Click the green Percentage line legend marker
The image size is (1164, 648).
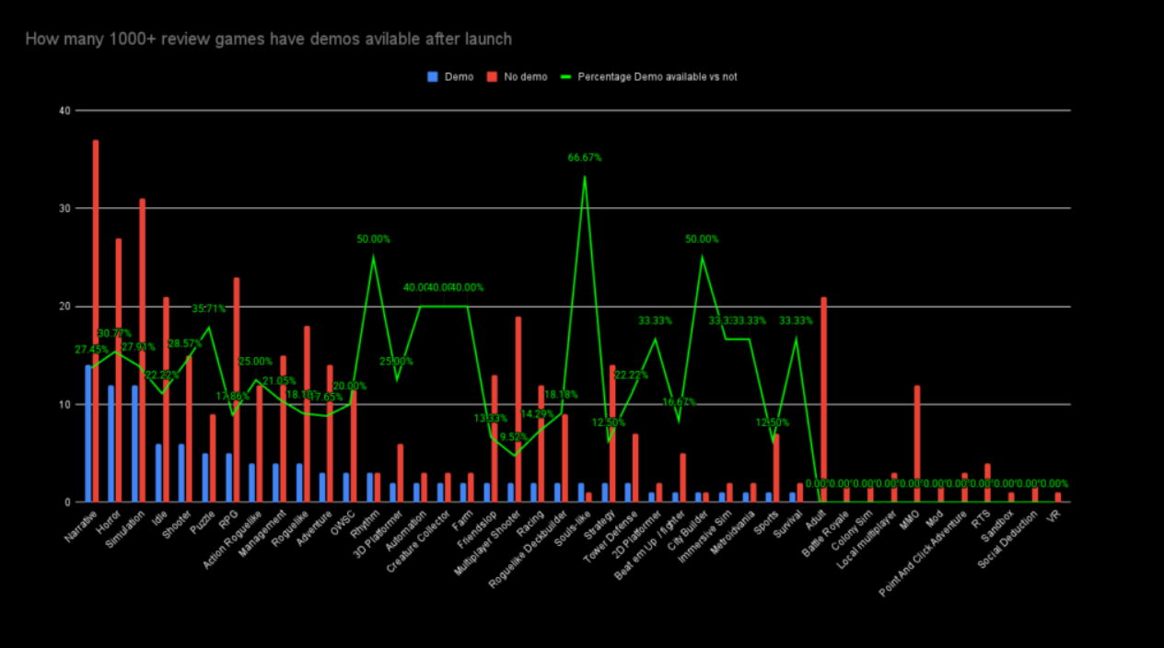coord(566,77)
